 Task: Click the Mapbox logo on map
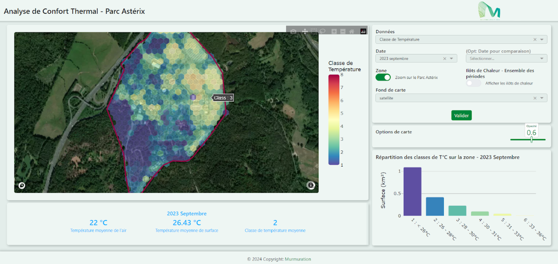22,186
